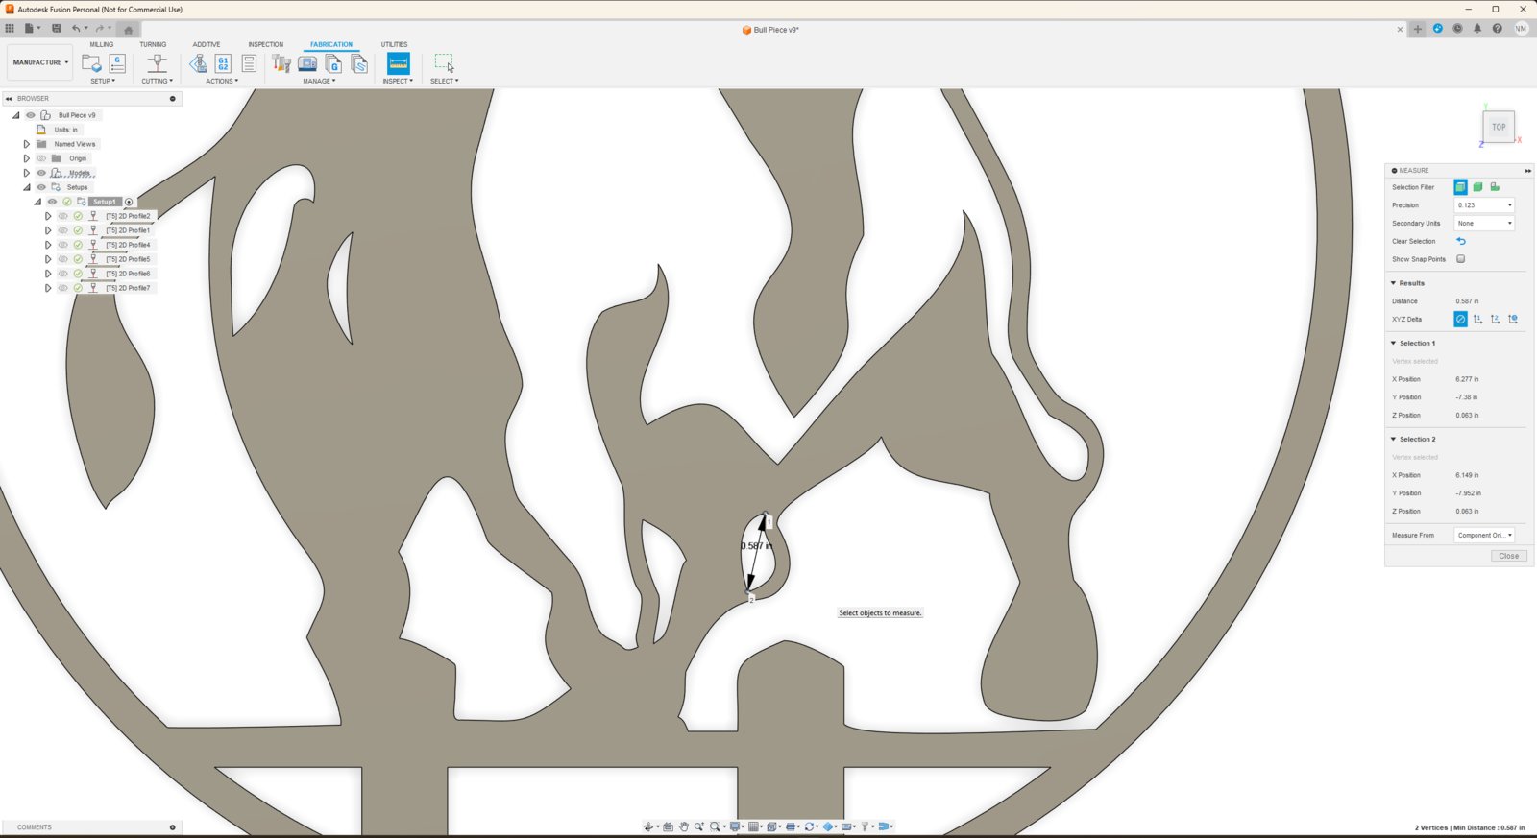Open the Machine Library icon

(x=307, y=63)
